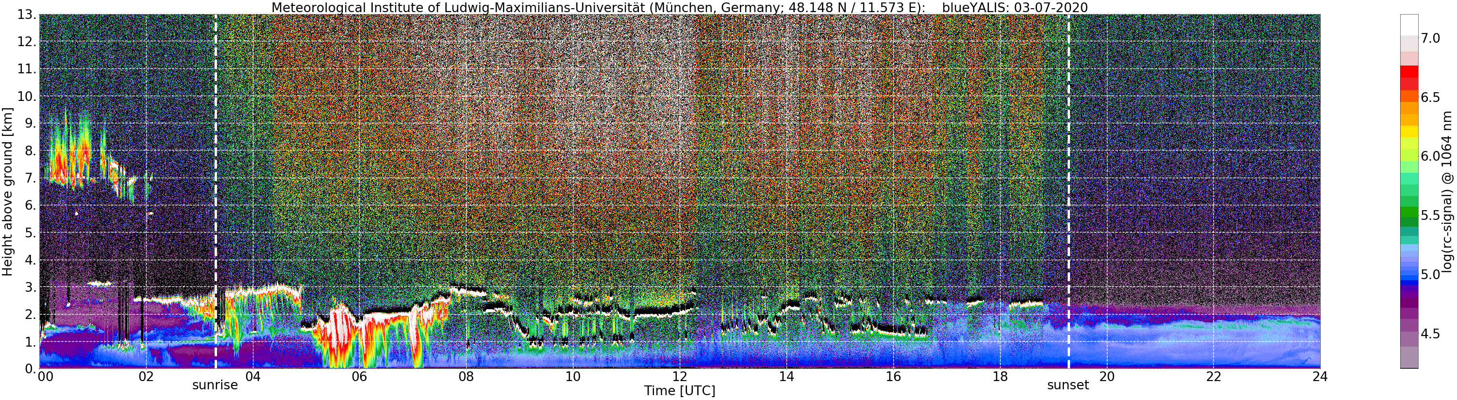Click the 02 time axis tick label

click(x=146, y=376)
